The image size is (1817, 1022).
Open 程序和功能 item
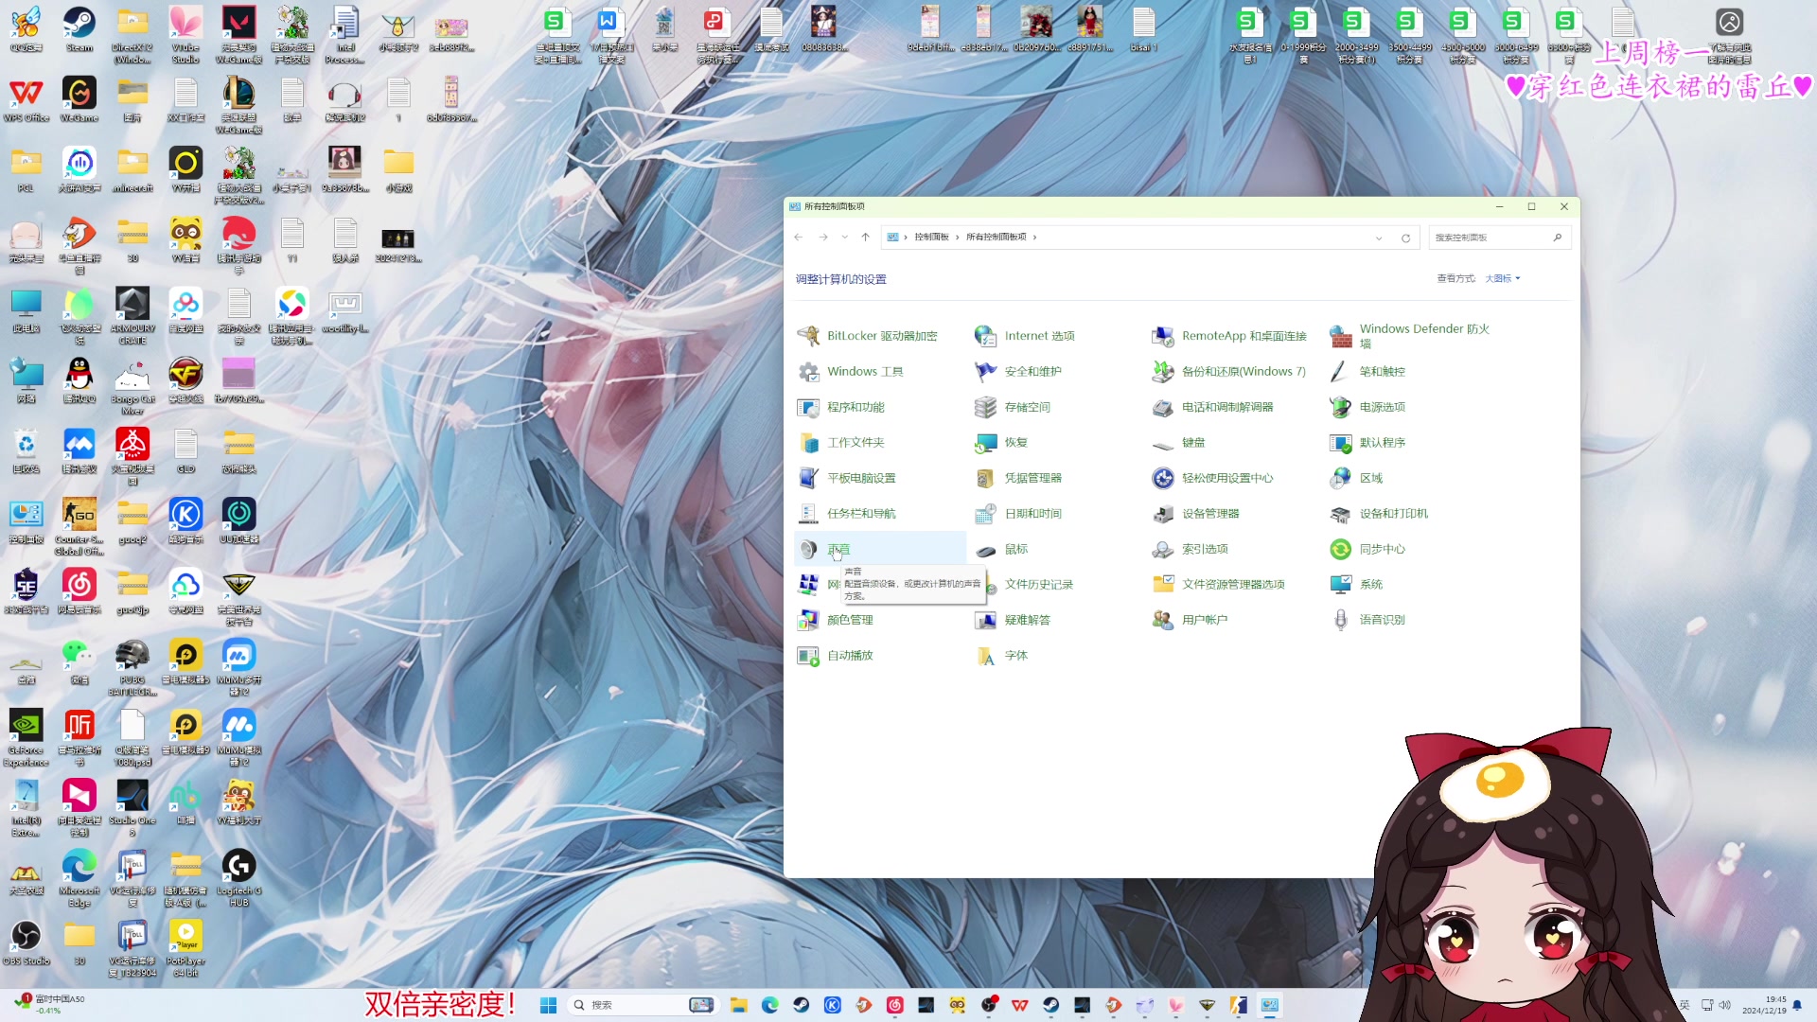pyautogui.click(x=841, y=407)
